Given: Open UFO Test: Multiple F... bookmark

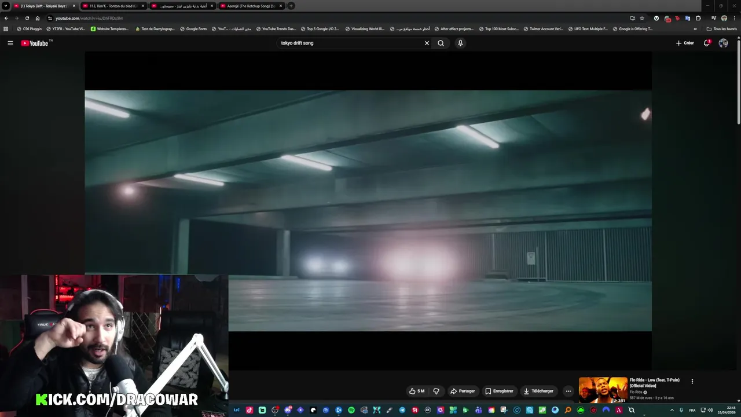Looking at the screenshot, I should point(588,29).
